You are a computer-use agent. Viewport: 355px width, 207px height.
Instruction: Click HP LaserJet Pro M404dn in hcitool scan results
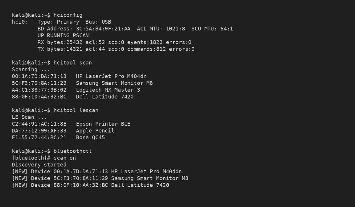pyautogui.click(x=111, y=76)
